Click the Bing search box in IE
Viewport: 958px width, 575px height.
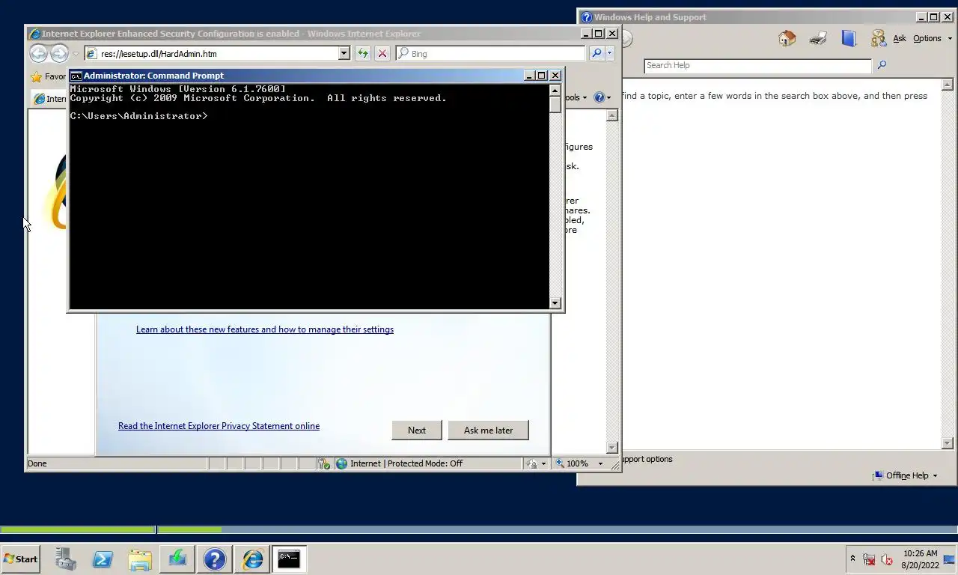point(490,54)
